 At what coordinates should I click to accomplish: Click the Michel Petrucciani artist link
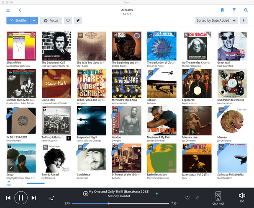192,66
